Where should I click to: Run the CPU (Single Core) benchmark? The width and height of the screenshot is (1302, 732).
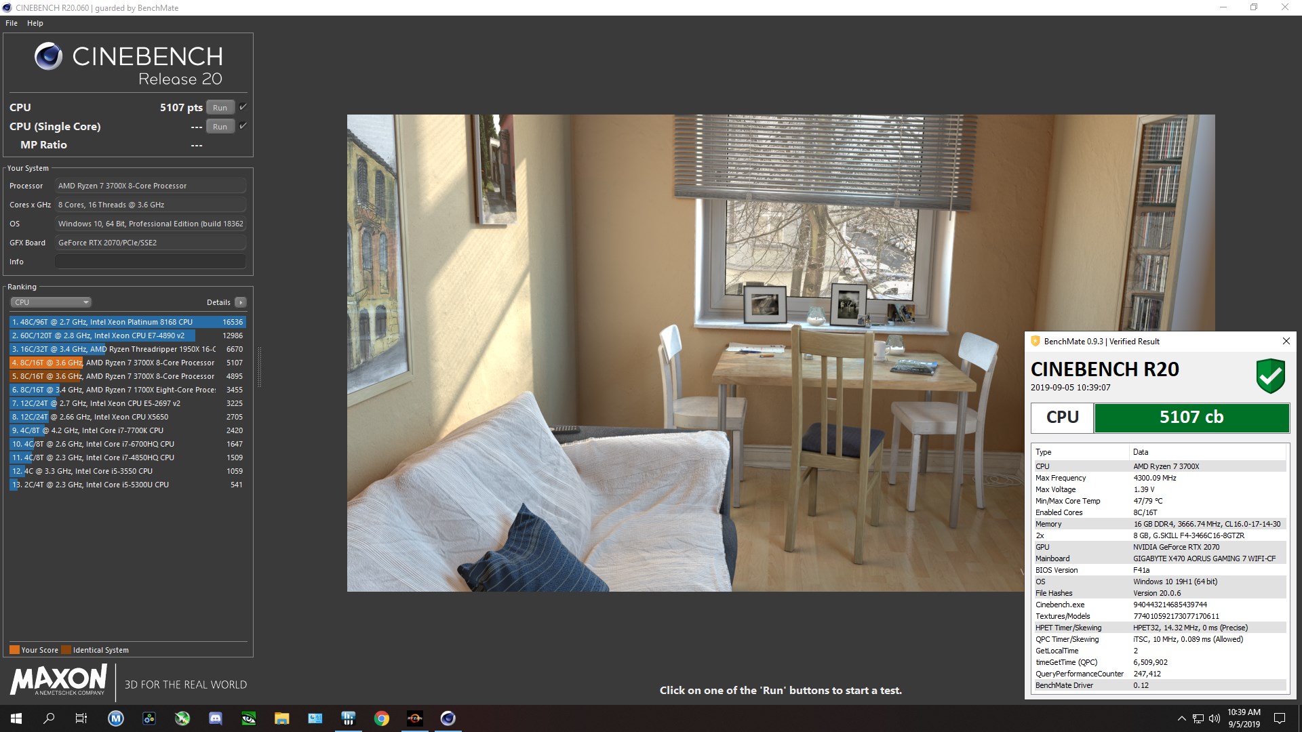coord(220,126)
